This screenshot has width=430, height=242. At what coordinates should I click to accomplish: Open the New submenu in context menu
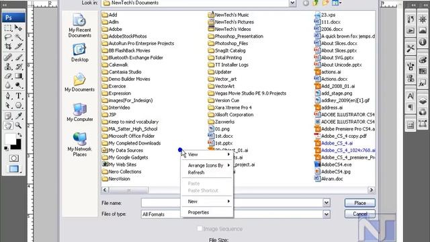click(208, 202)
